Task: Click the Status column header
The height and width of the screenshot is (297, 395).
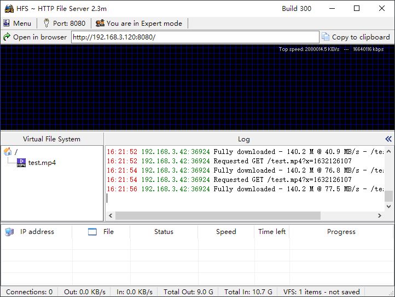Action: [164, 232]
